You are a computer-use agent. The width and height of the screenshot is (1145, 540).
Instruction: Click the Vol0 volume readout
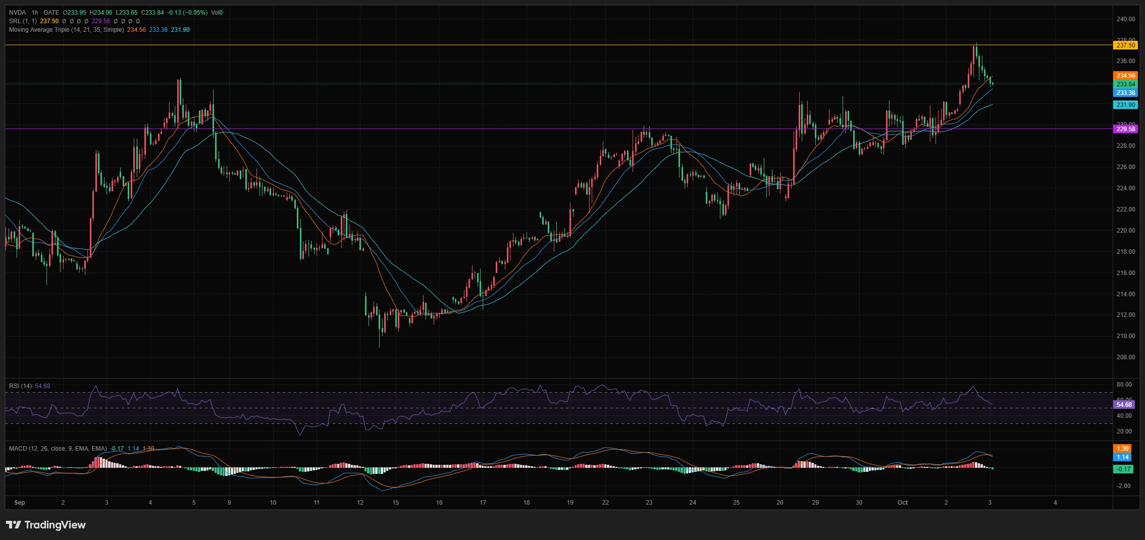(217, 13)
